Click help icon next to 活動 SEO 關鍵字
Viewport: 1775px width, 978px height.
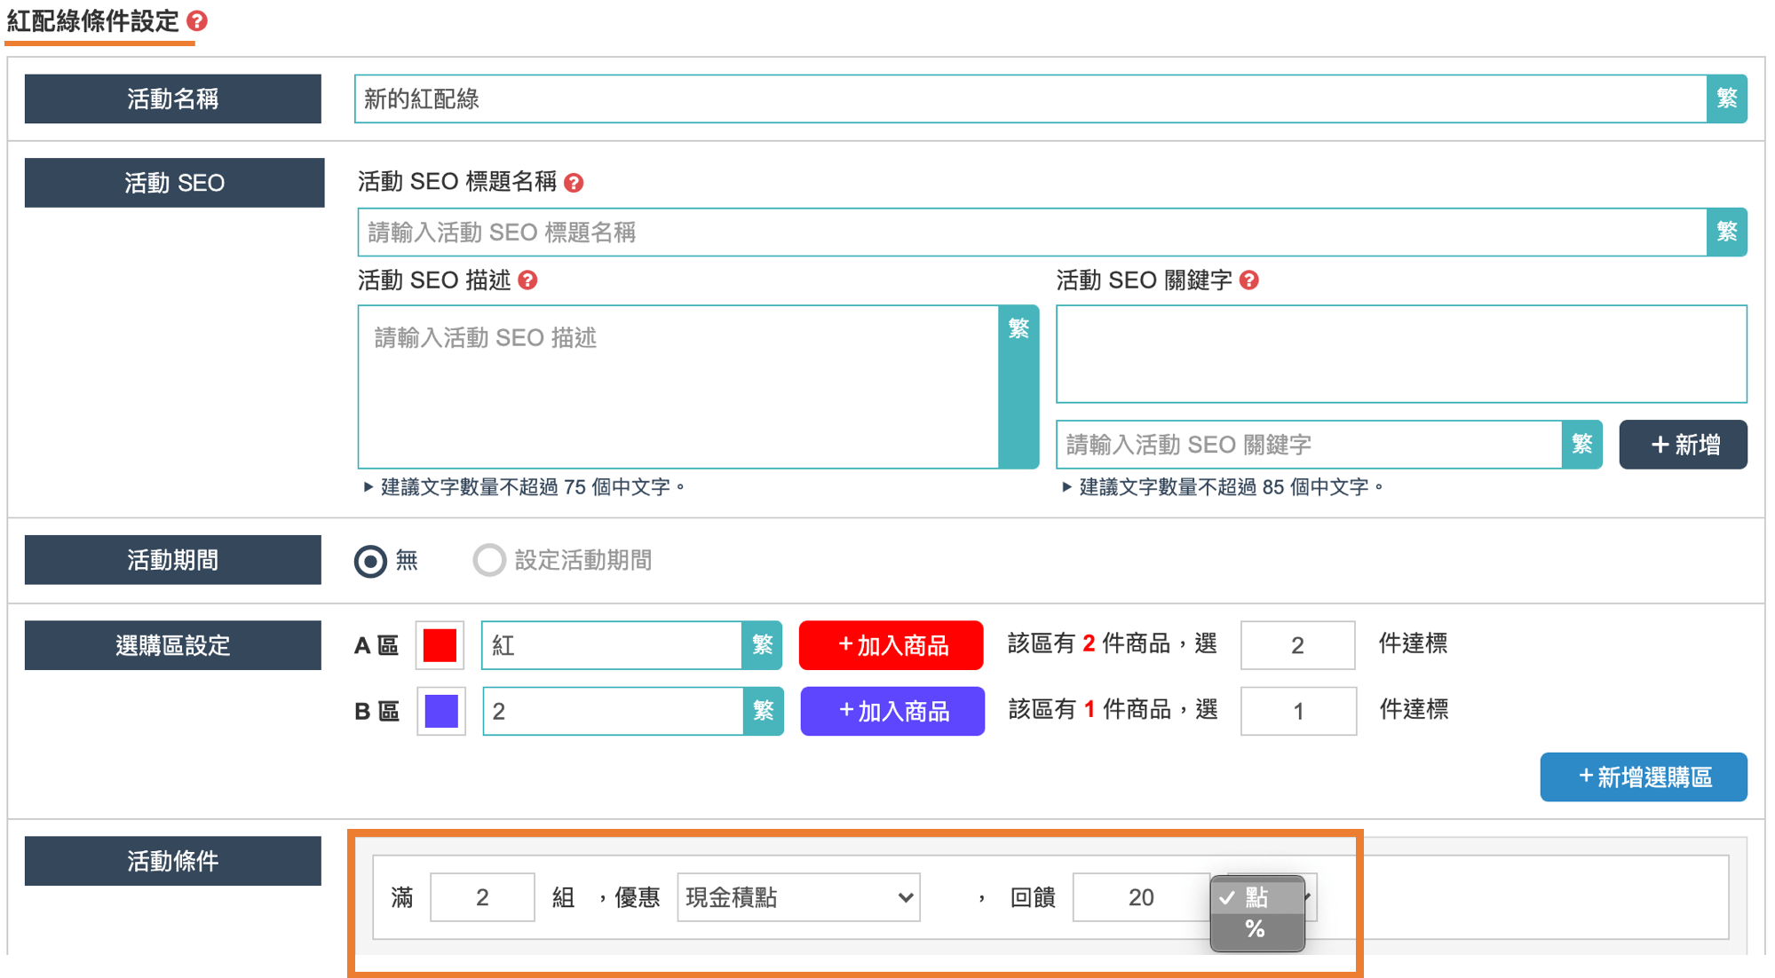pos(1248,280)
